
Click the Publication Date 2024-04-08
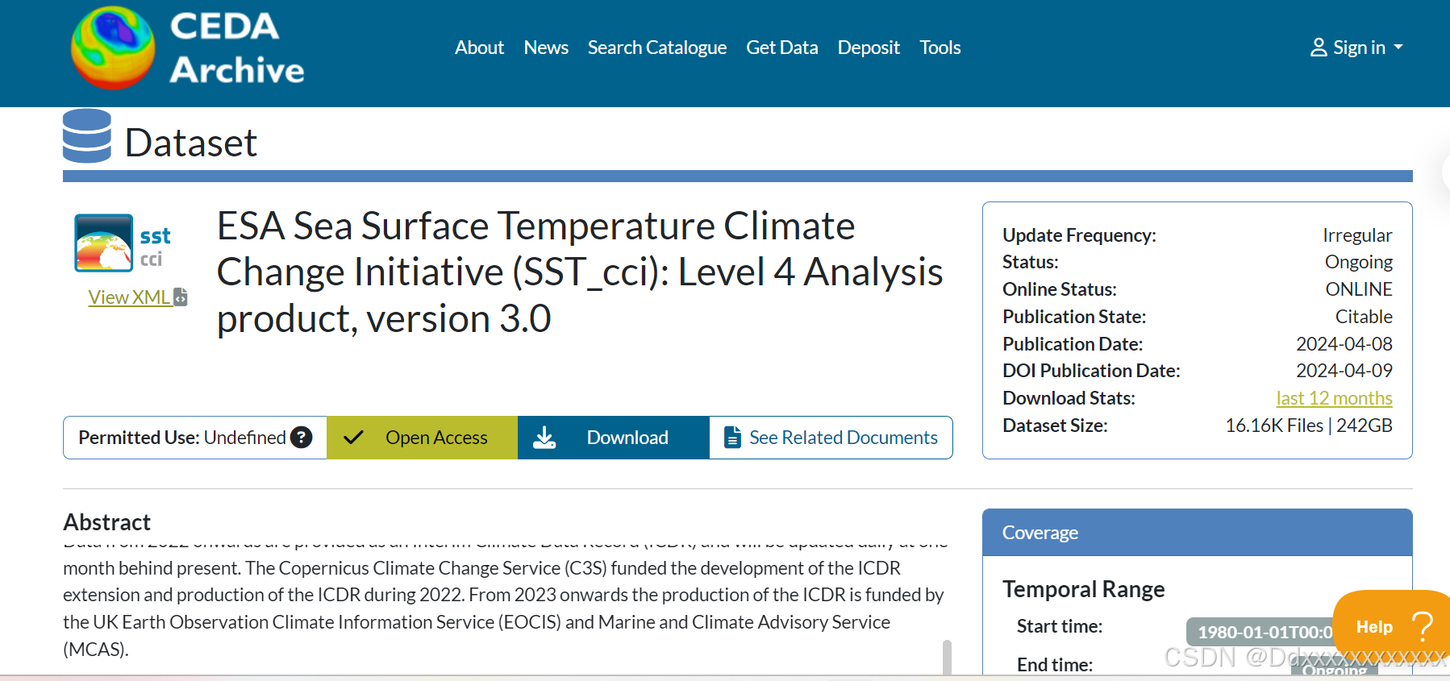coord(1344,344)
